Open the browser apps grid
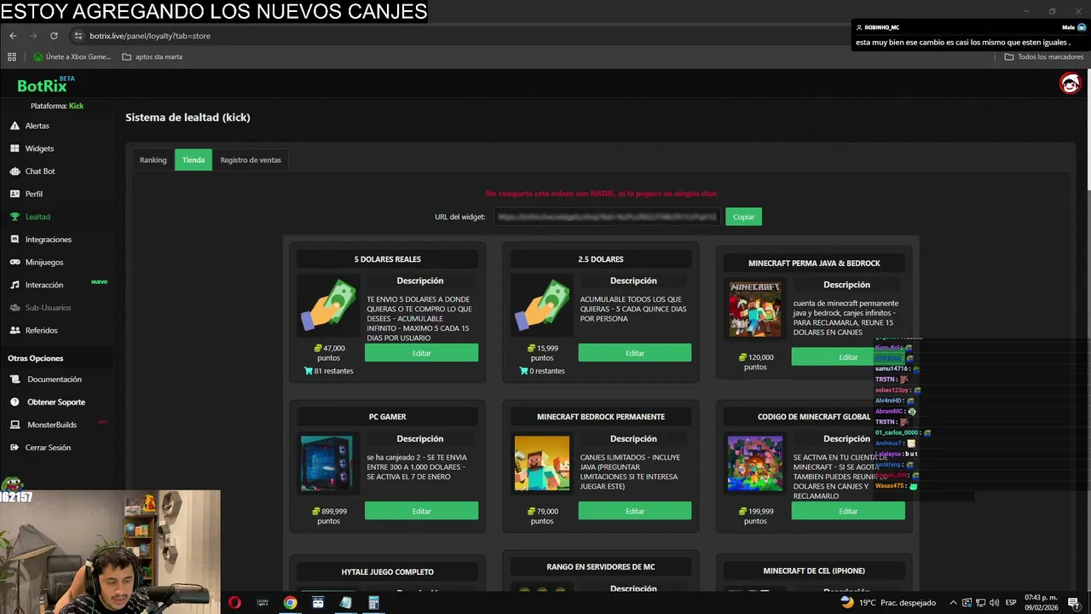The image size is (1091, 614). pos(12,57)
